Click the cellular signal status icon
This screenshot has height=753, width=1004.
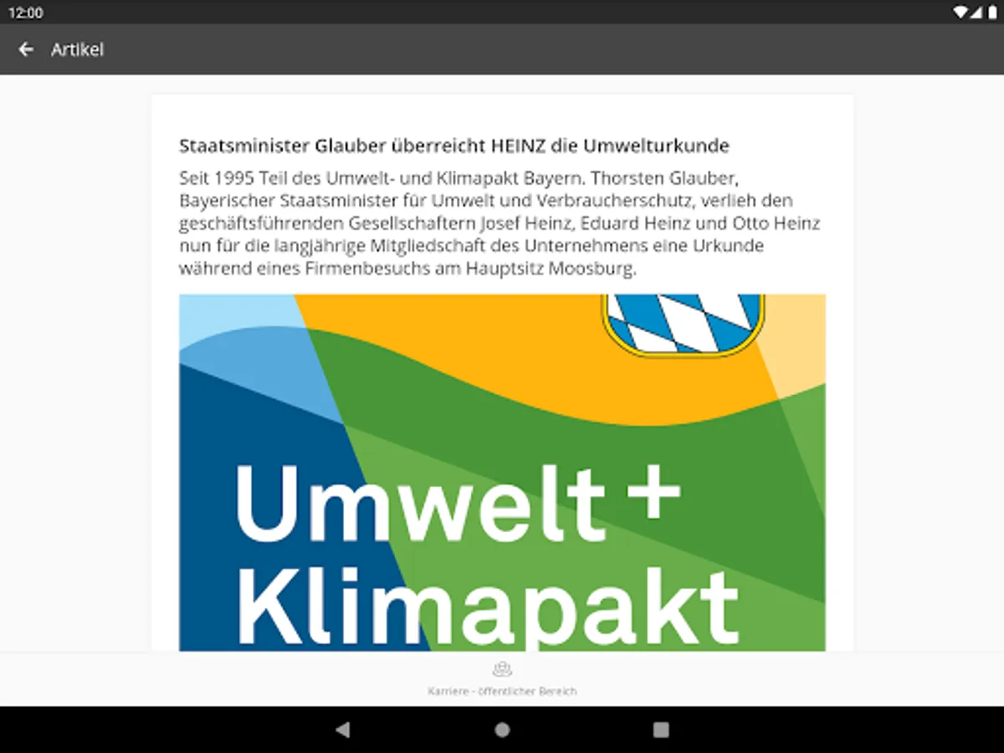(975, 13)
